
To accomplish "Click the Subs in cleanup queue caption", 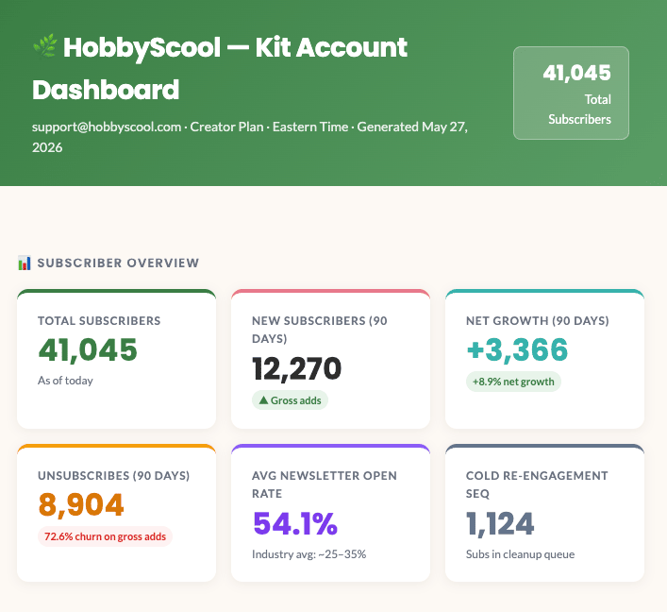I will (x=520, y=554).
